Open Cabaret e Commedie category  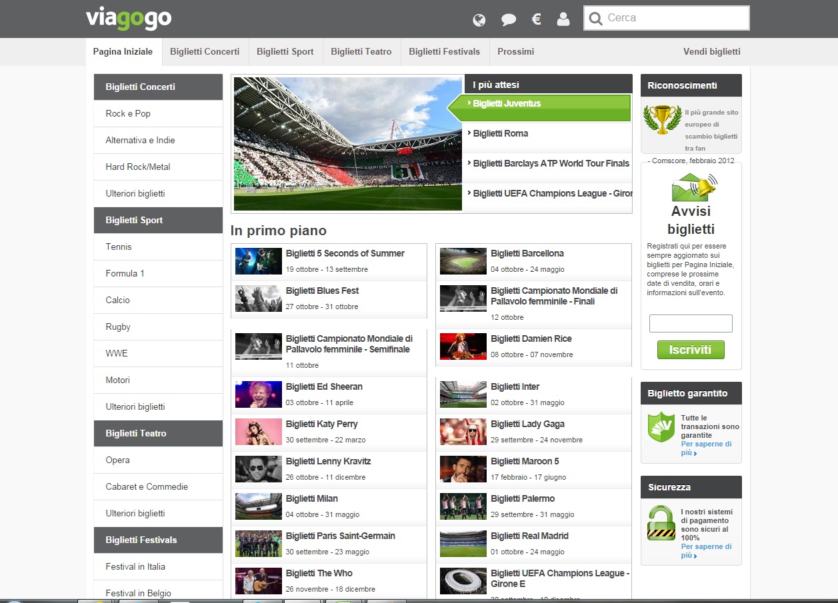point(159,486)
